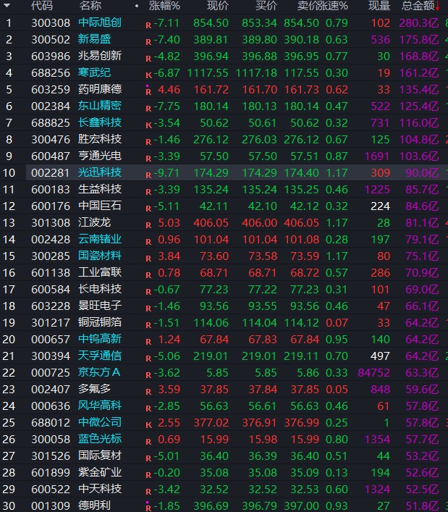
Task: Open stock 国瓷材料
Action: coord(100,256)
